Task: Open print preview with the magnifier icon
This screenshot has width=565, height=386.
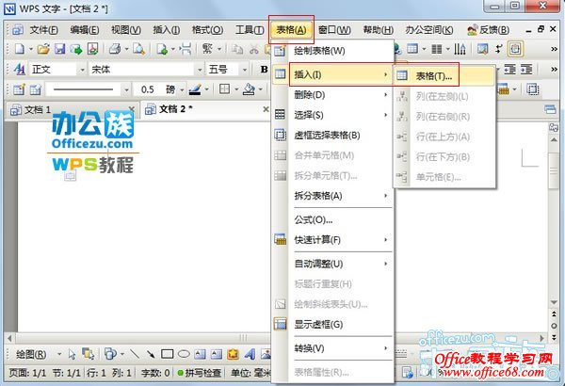Action: [138, 49]
